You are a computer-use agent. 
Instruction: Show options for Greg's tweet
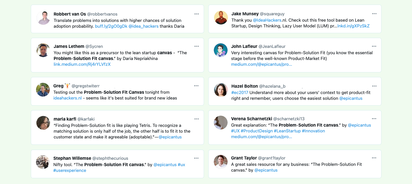pos(196,86)
